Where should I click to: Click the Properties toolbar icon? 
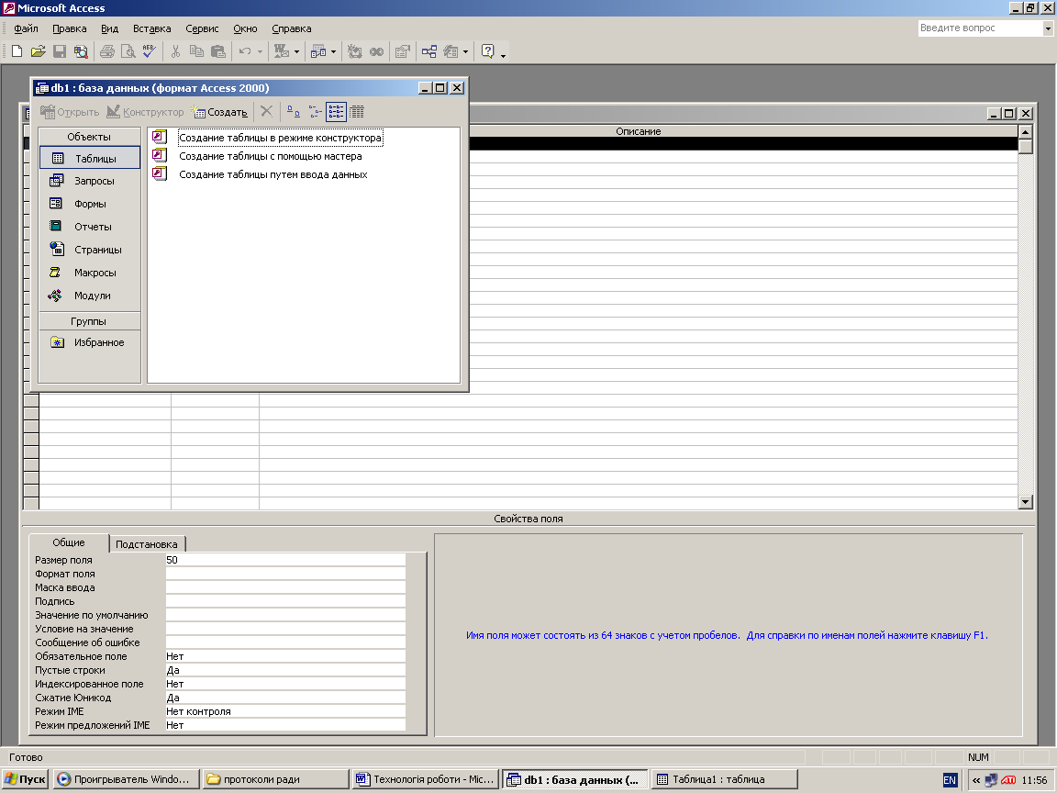[403, 51]
